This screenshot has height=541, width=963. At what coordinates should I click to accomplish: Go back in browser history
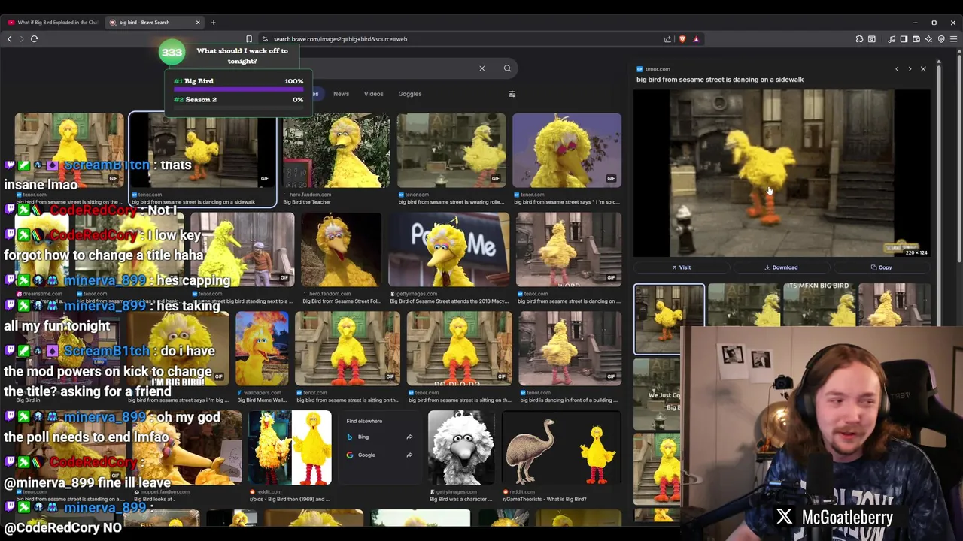click(x=10, y=38)
